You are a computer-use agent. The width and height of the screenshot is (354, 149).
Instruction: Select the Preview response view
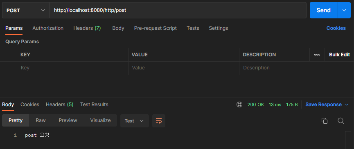tap(68, 120)
